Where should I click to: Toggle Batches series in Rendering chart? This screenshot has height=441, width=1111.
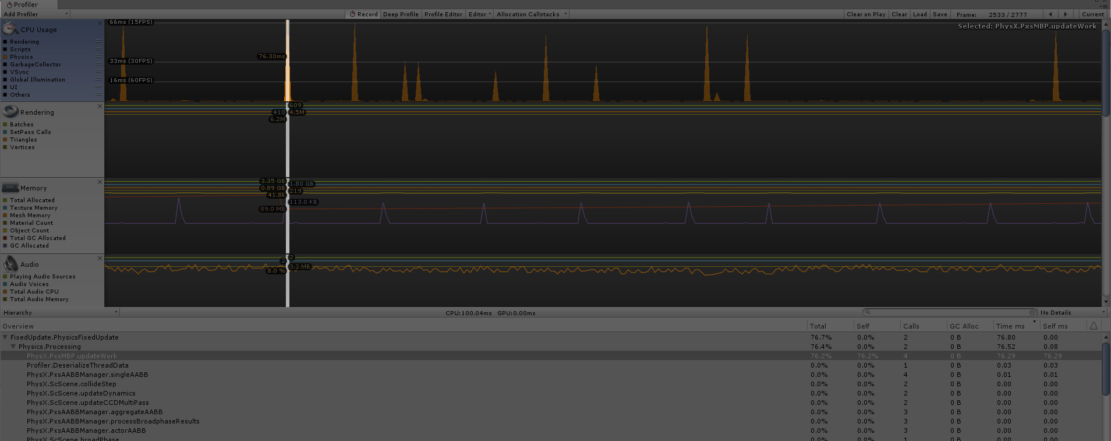coord(5,124)
